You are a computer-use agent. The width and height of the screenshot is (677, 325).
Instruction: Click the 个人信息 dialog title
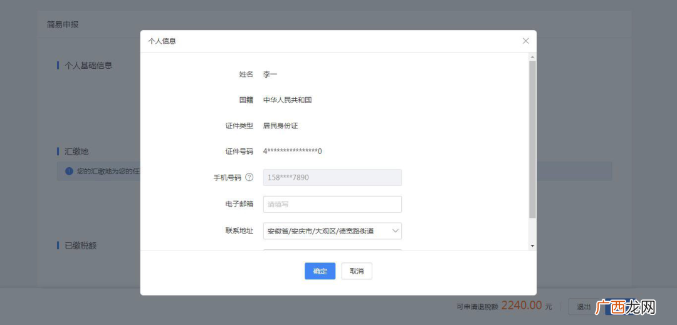(x=162, y=41)
